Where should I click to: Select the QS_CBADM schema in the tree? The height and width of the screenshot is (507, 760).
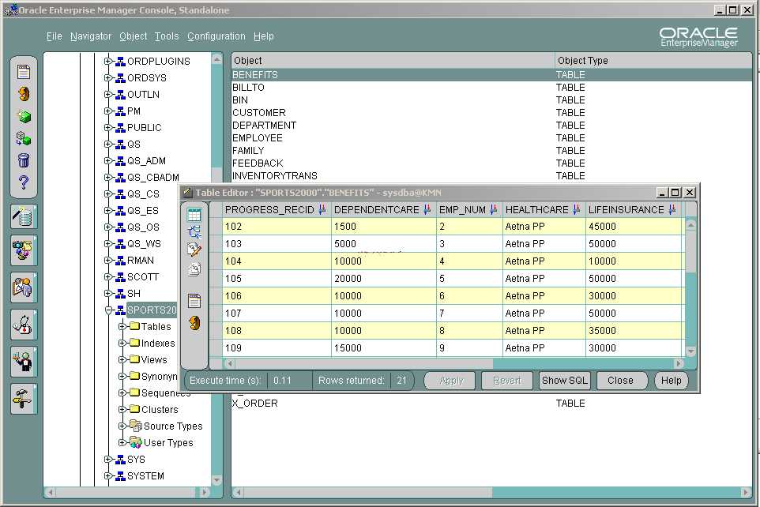(153, 178)
